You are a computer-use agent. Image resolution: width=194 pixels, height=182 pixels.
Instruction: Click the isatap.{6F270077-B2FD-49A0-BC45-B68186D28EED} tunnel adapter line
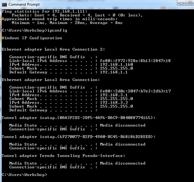[79, 137]
